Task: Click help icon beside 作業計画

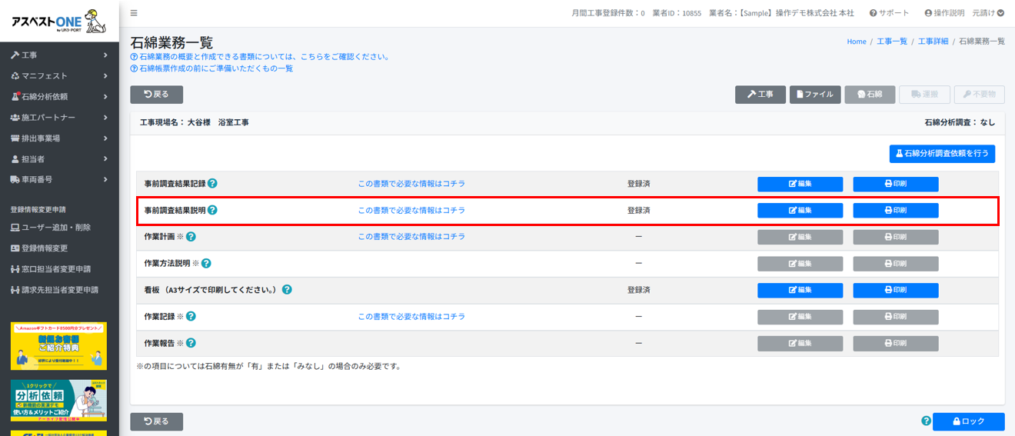Action: click(x=191, y=237)
